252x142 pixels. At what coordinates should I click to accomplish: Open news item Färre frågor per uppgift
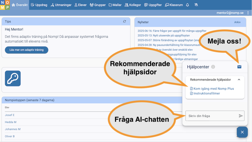coord(172,31)
